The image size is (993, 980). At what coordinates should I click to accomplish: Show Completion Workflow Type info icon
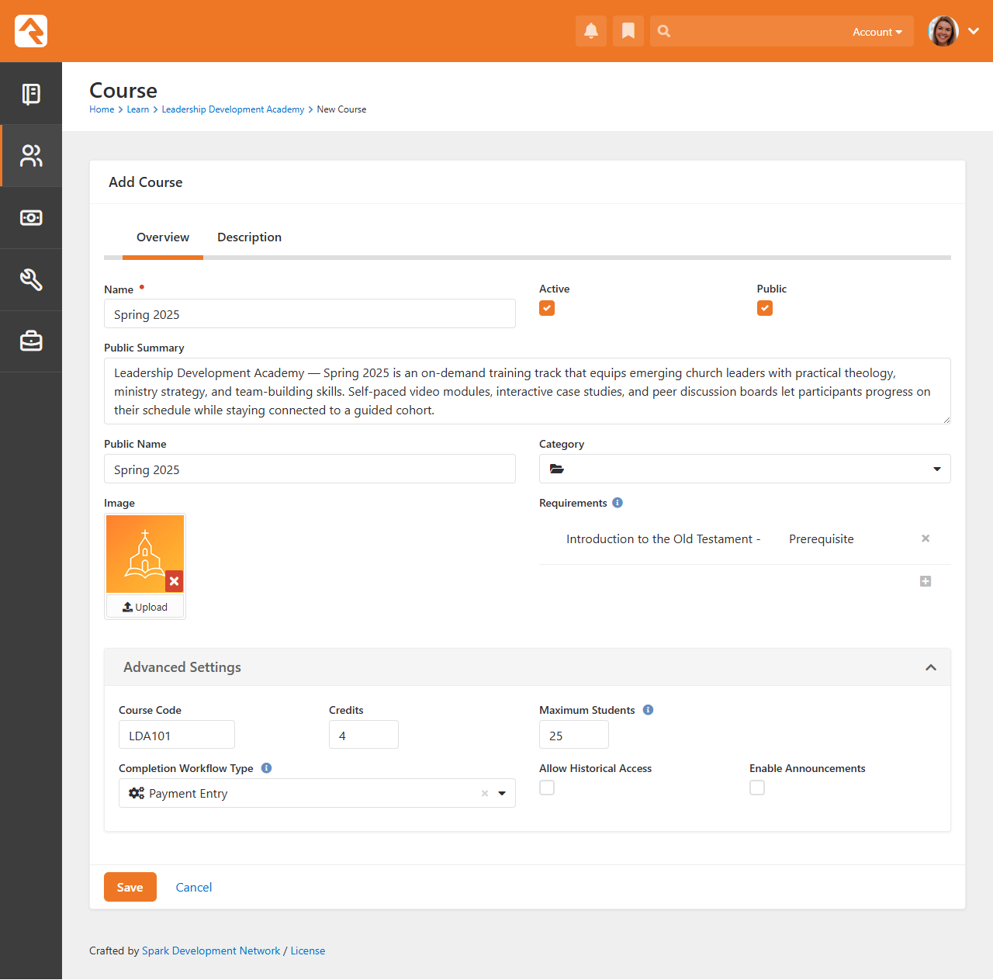point(266,768)
